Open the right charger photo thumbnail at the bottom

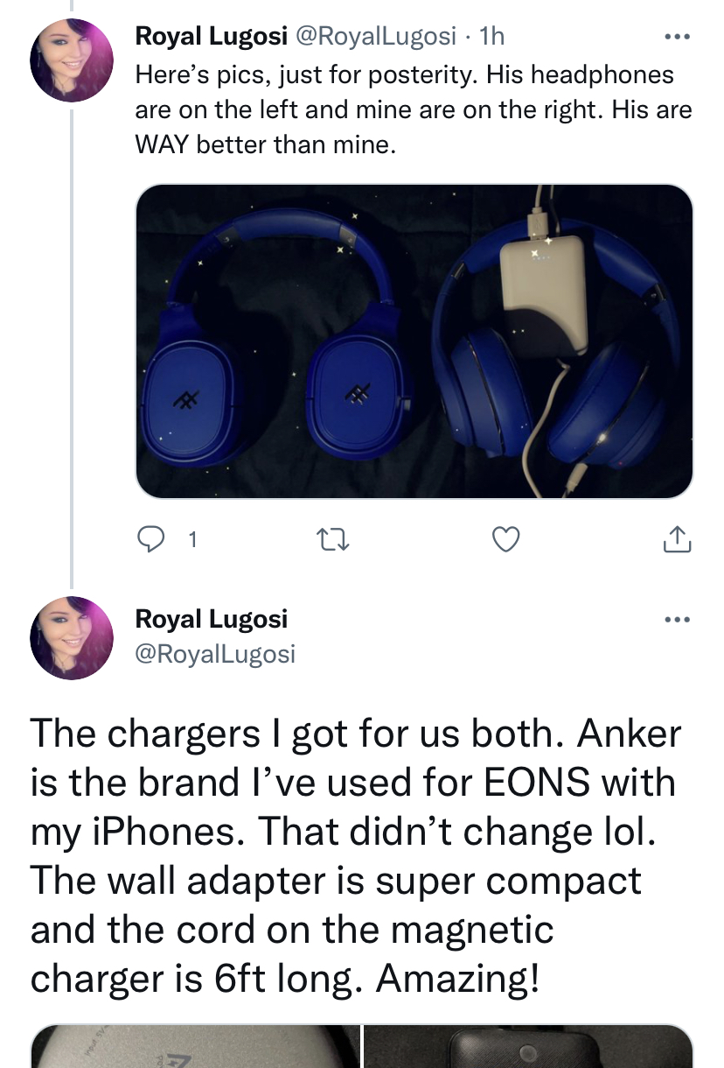coord(528,1046)
